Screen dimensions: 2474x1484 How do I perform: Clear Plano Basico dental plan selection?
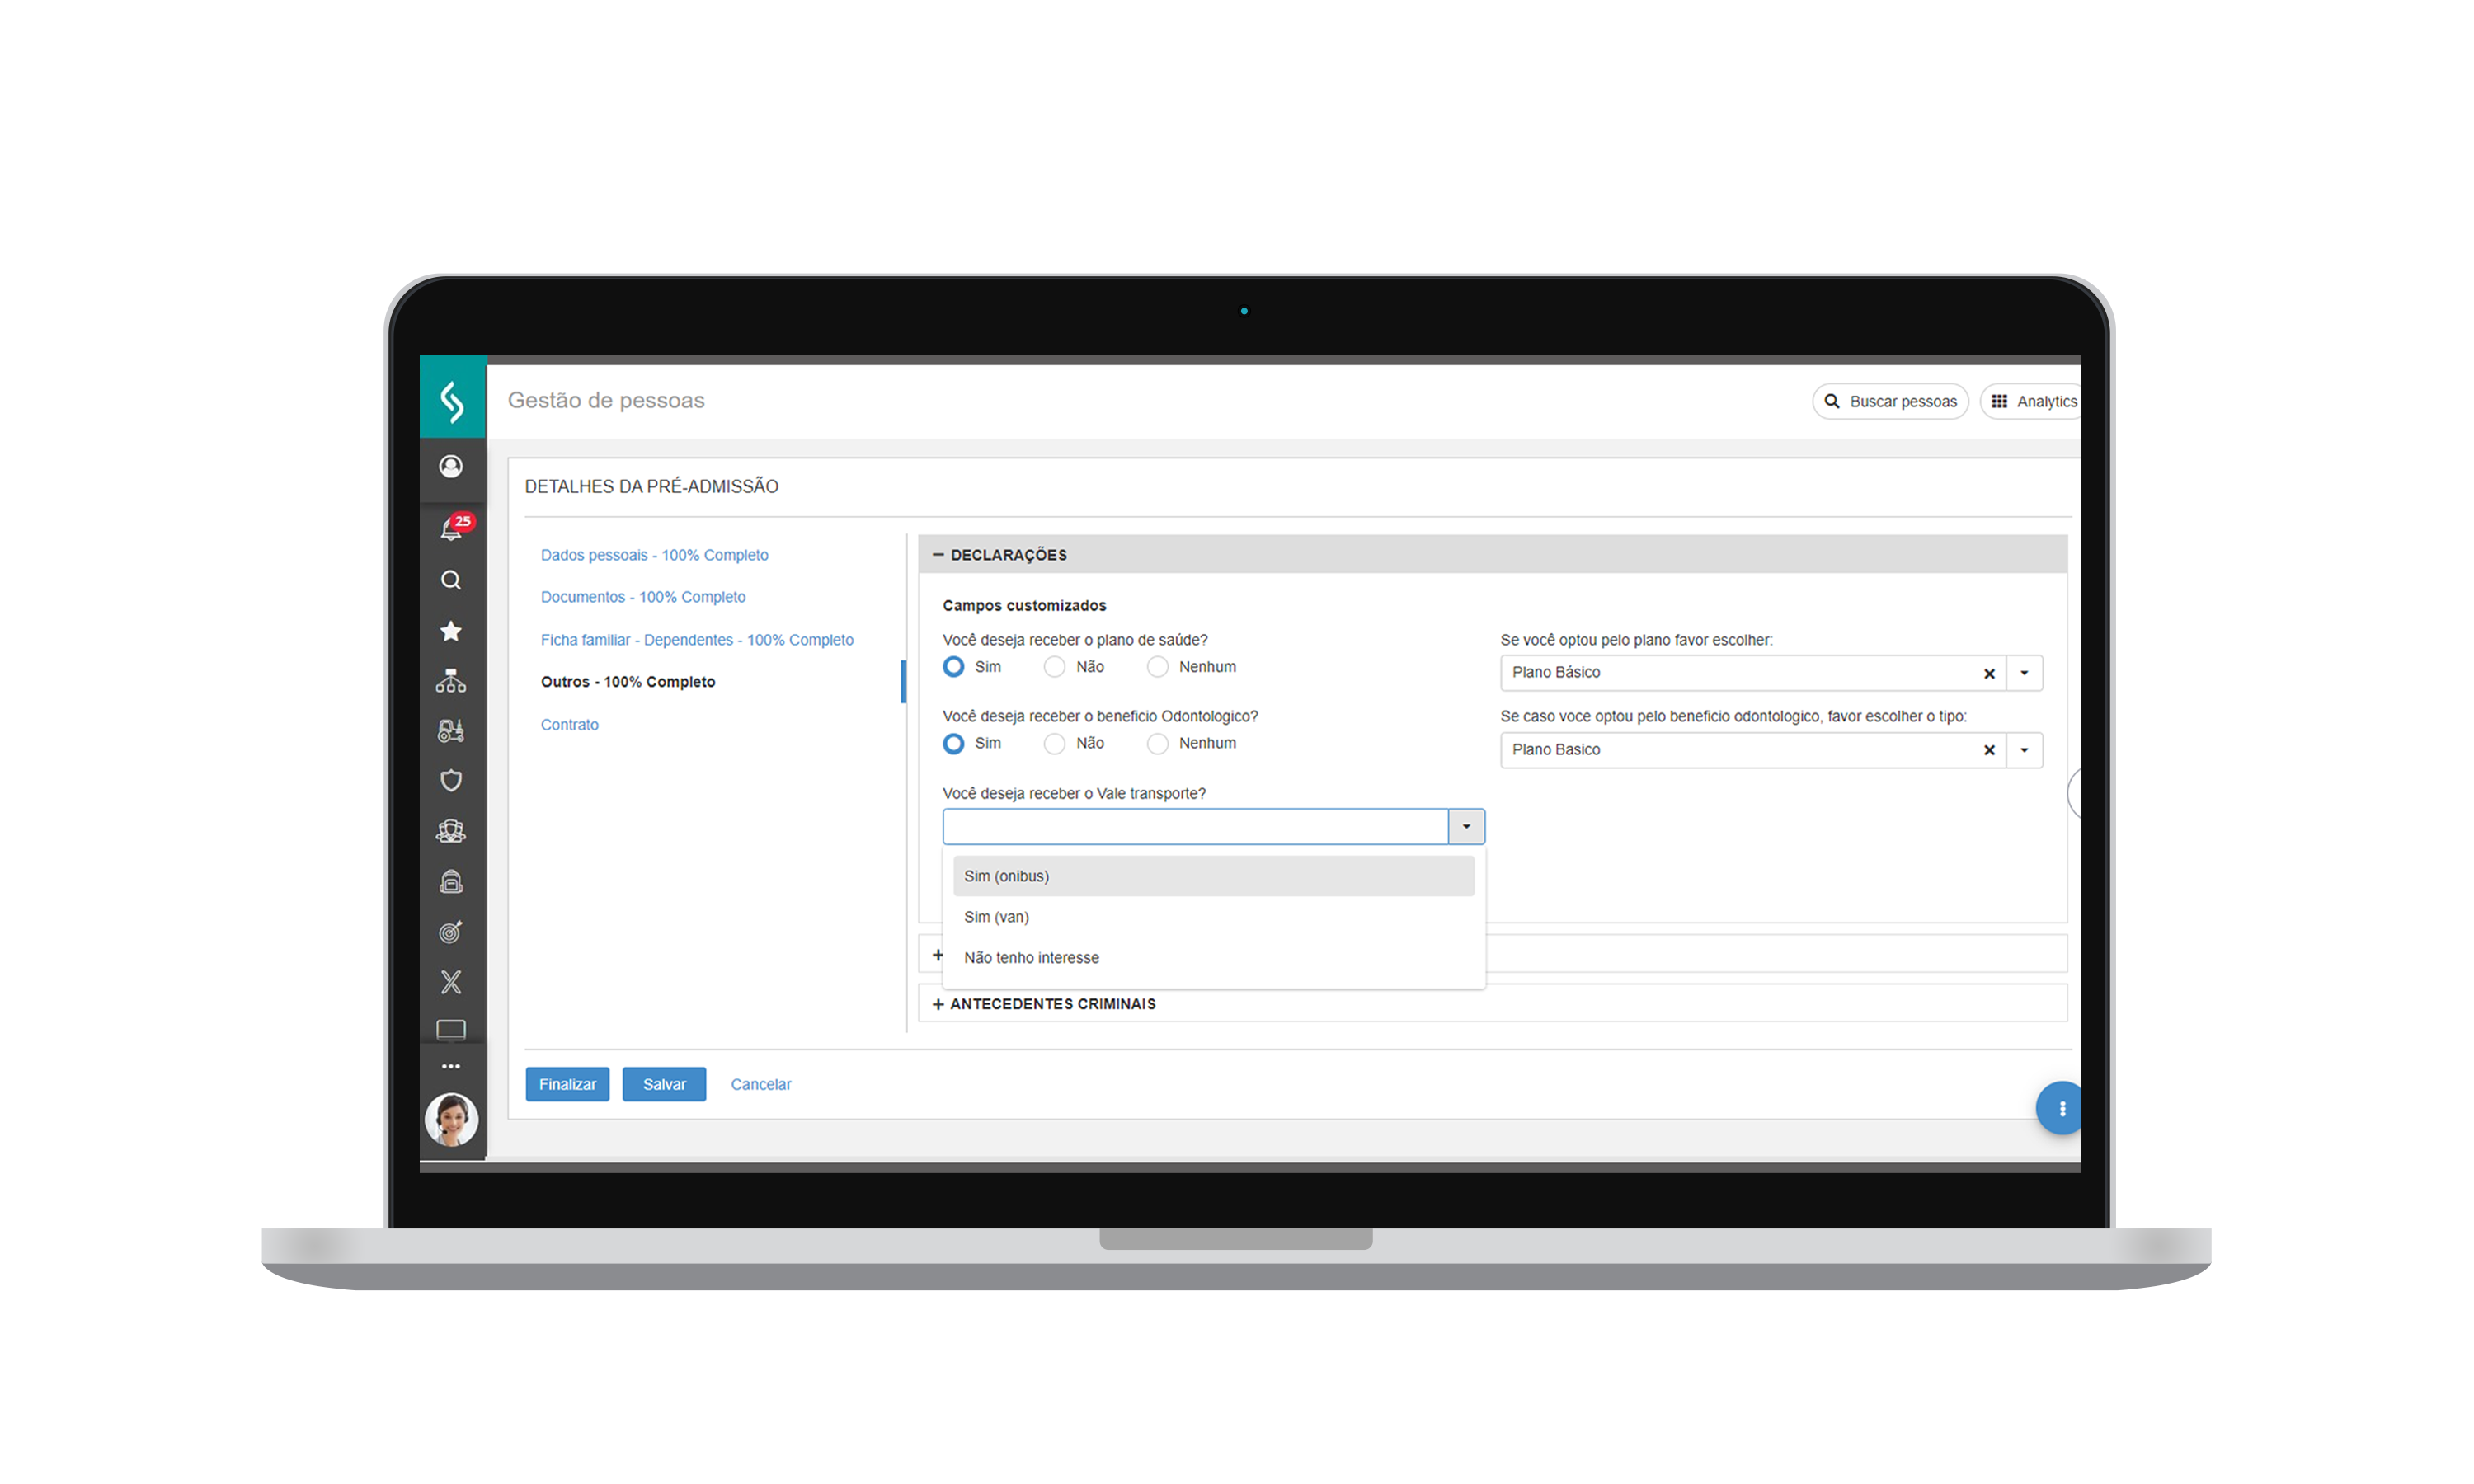1988,750
